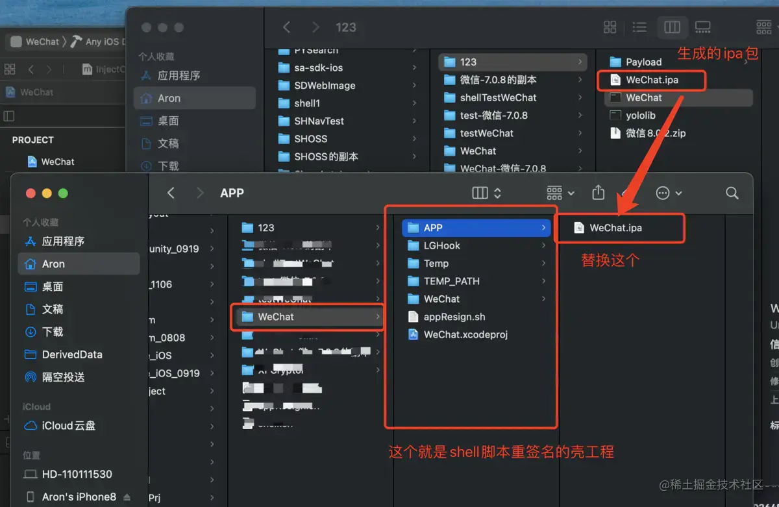This screenshot has width=779, height=507.
Task: Open 应用程序 in rear Finder sidebar
Action: (x=195, y=75)
